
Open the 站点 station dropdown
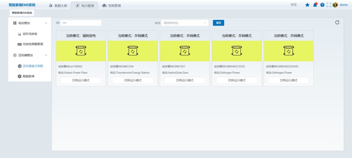point(185,23)
